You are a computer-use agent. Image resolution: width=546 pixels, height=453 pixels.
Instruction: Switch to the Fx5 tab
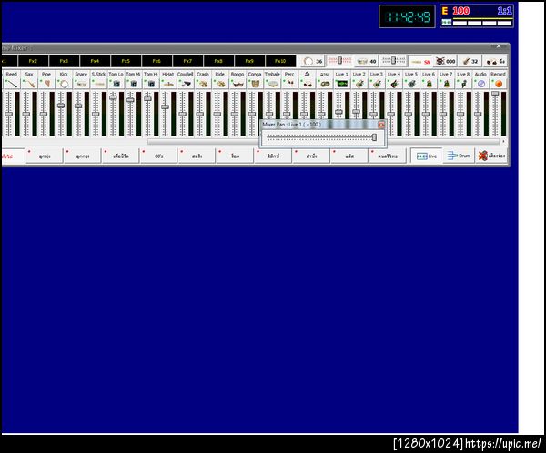pyautogui.click(x=126, y=61)
